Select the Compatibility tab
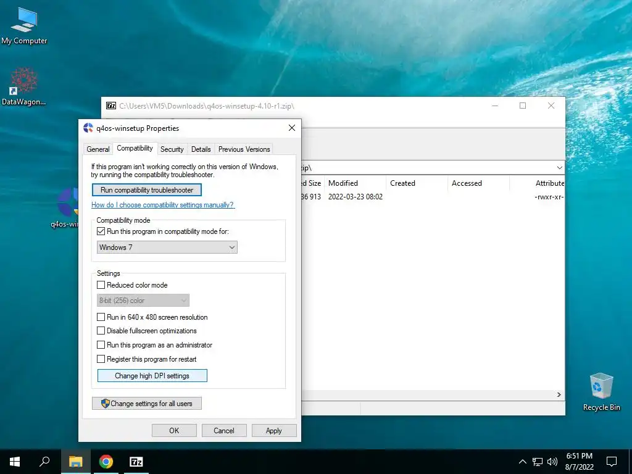The width and height of the screenshot is (632, 474). coord(135,148)
